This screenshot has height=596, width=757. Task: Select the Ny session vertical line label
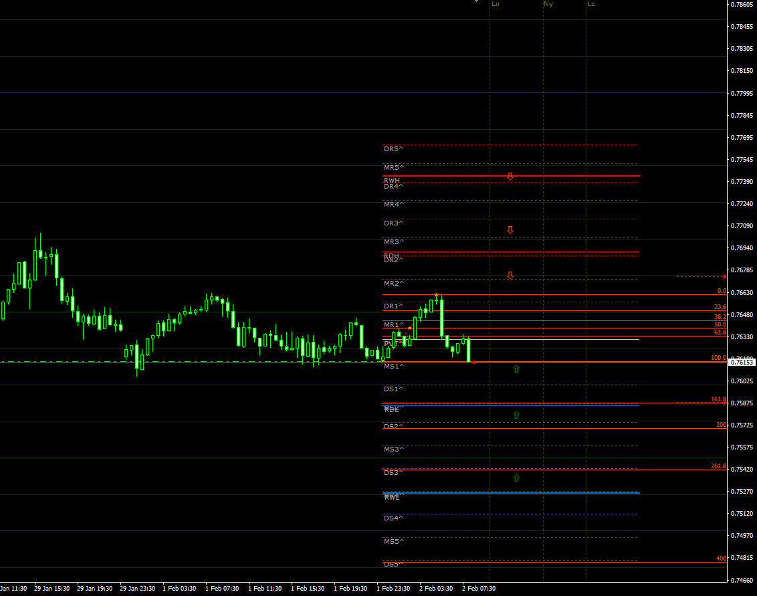pyautogui.click(x=548, y=4)
